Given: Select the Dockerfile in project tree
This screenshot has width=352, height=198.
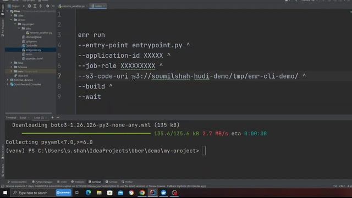Looking at the screenshot, I should [30, 46].
